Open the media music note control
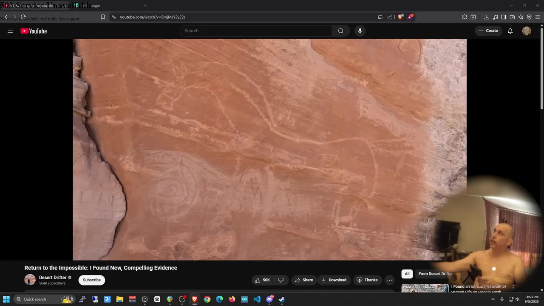 coord(495,17)
